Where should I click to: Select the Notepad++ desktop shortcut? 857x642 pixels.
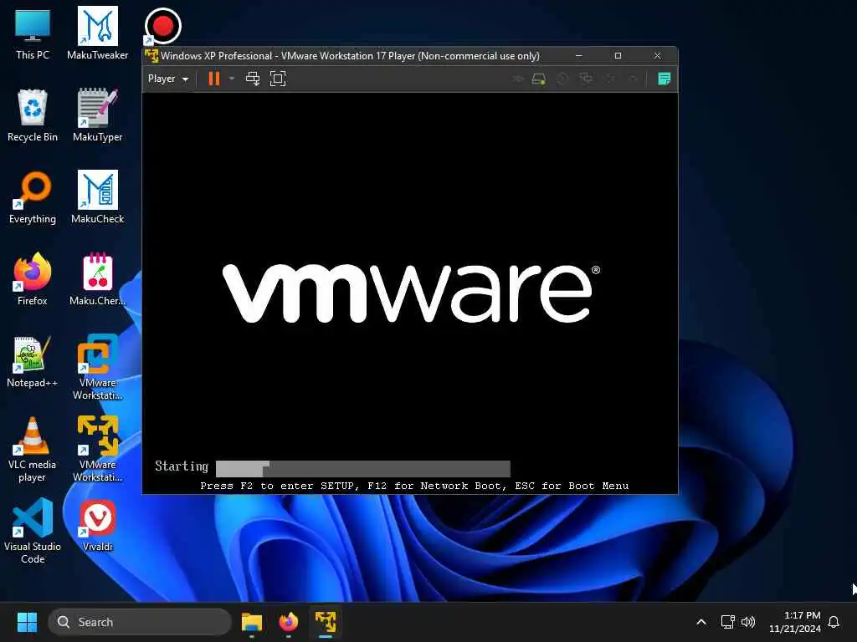pos(33,361)
